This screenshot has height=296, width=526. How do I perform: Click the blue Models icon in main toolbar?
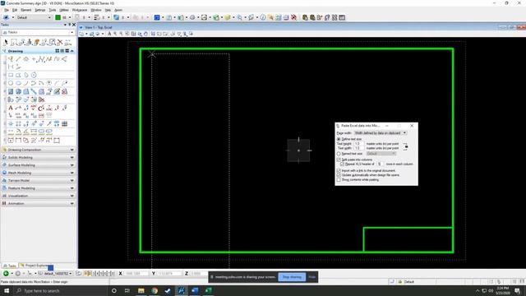click(x=157, y=17)
